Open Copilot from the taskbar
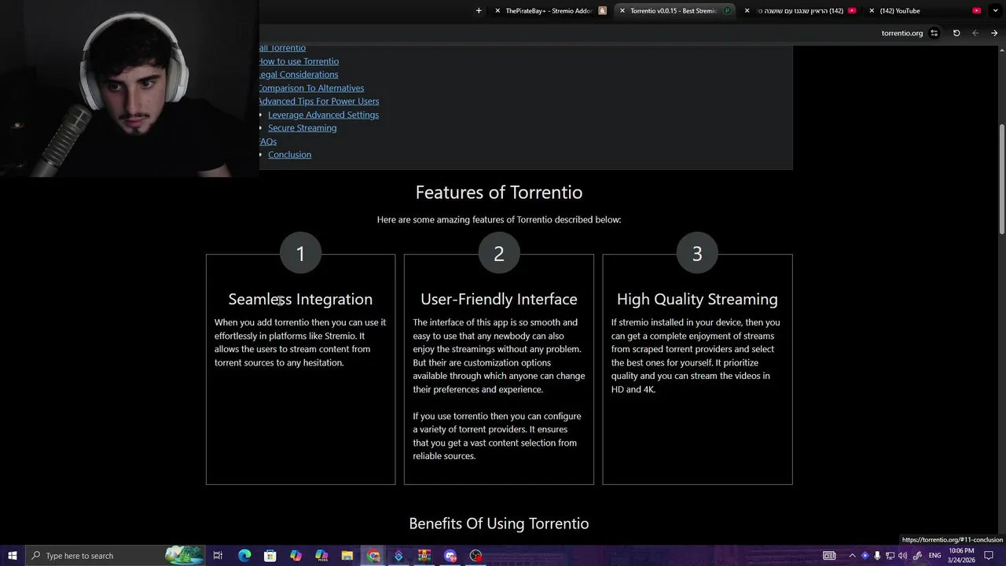The width and height of the screenshot is (1006, 566). 296,556
